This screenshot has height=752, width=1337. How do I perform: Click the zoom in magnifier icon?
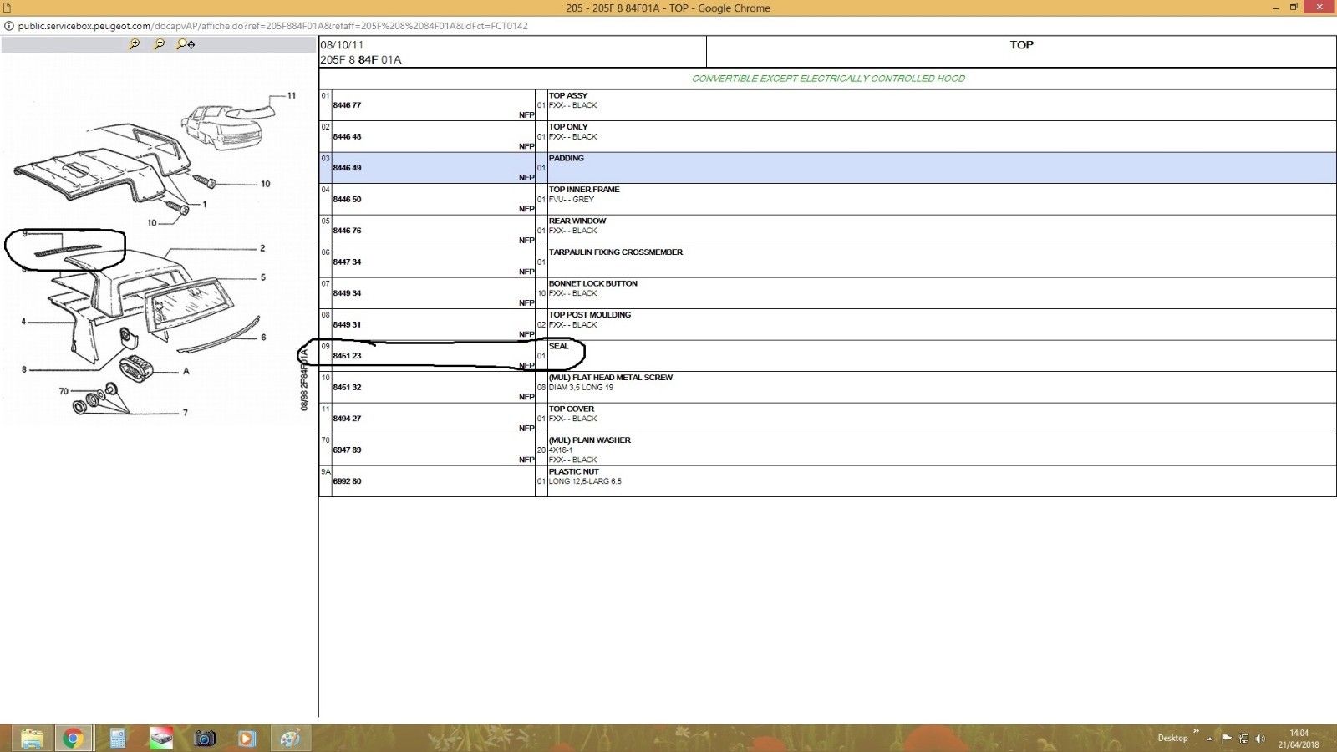tap(134, 44)
